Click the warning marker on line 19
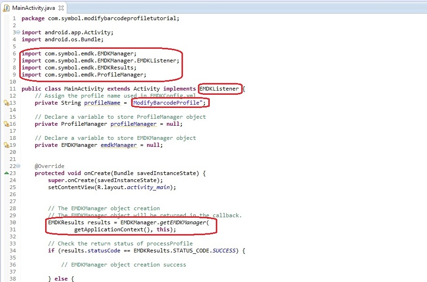This screenshot has width=427, height=282. pos(6,145)
